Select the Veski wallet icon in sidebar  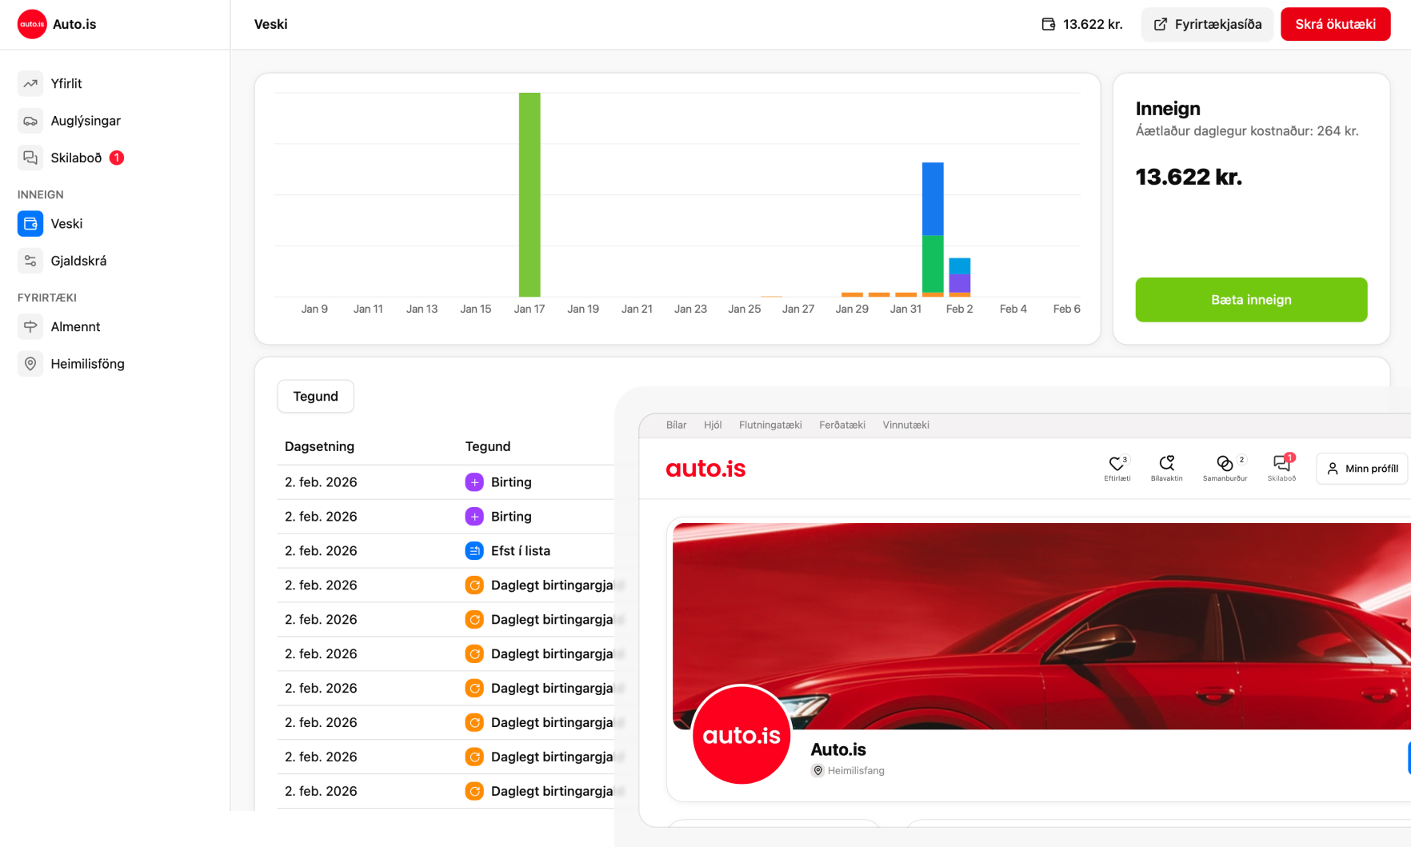(x=30, y=224)
